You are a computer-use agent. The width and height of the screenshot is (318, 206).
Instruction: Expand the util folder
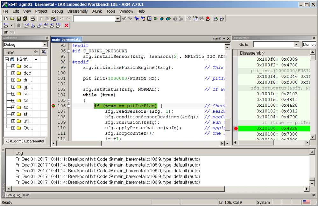(x=13, y=121)
